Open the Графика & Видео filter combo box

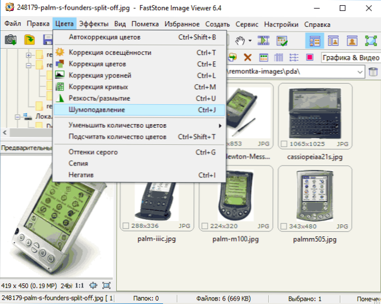351,58
